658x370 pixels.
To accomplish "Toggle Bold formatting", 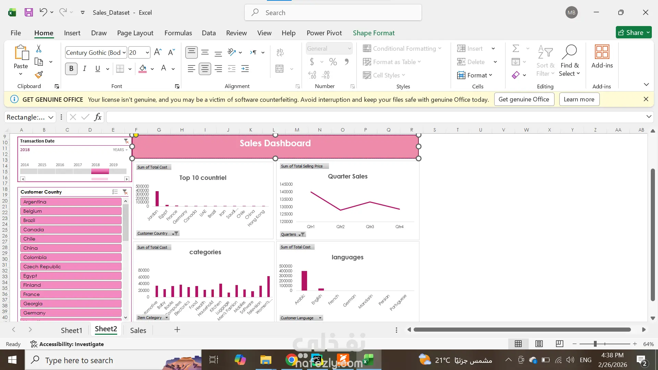I will (x=71, y=69).
